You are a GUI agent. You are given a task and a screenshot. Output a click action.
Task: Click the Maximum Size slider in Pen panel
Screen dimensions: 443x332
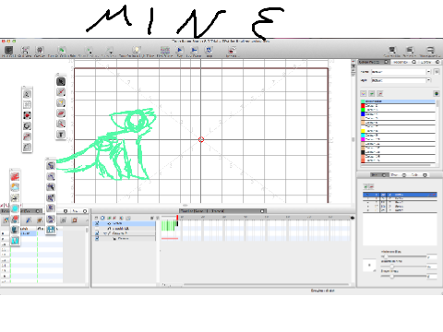click(x=404, y=256)
